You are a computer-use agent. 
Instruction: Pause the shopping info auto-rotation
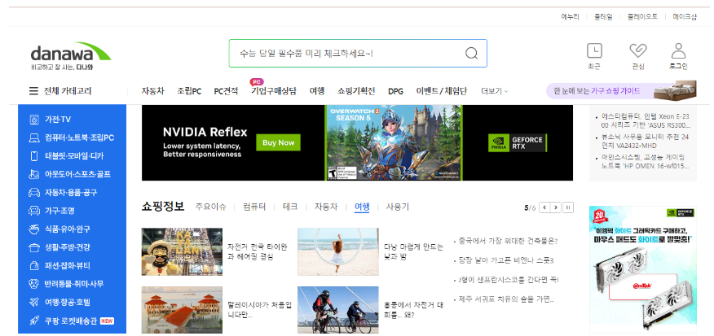tap(568, 207)
